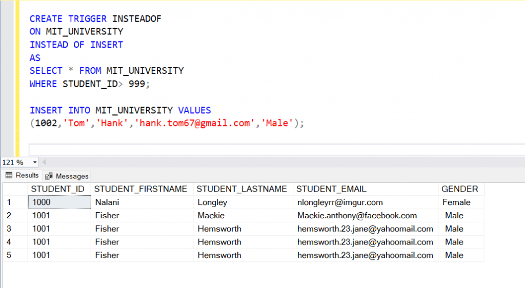
Task: Select row header number 2
Action: (x=15, y=216)
